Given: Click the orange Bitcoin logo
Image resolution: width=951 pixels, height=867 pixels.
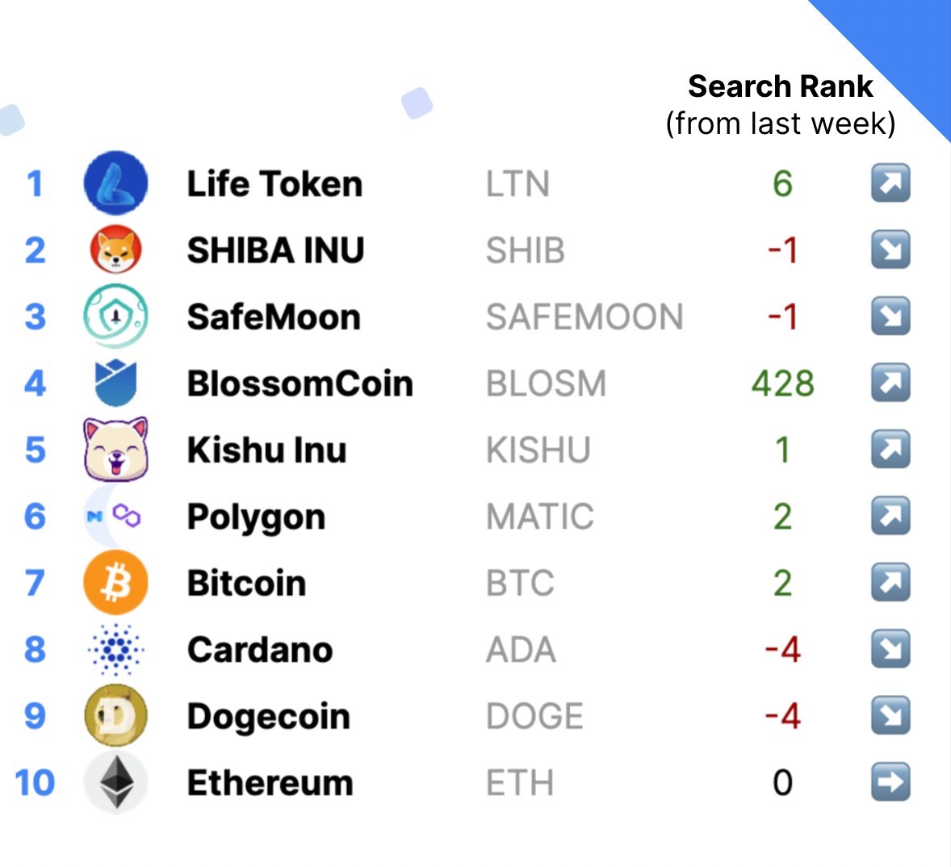Looking at the screenshot, I should click(x=115, y=583).
